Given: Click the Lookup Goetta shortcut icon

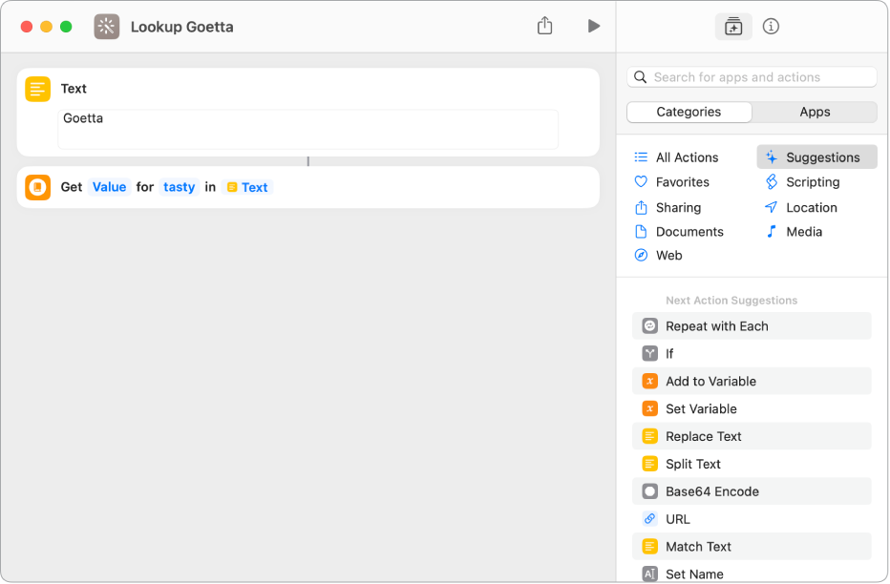Looking at the screenshot, I should point(107,27).
